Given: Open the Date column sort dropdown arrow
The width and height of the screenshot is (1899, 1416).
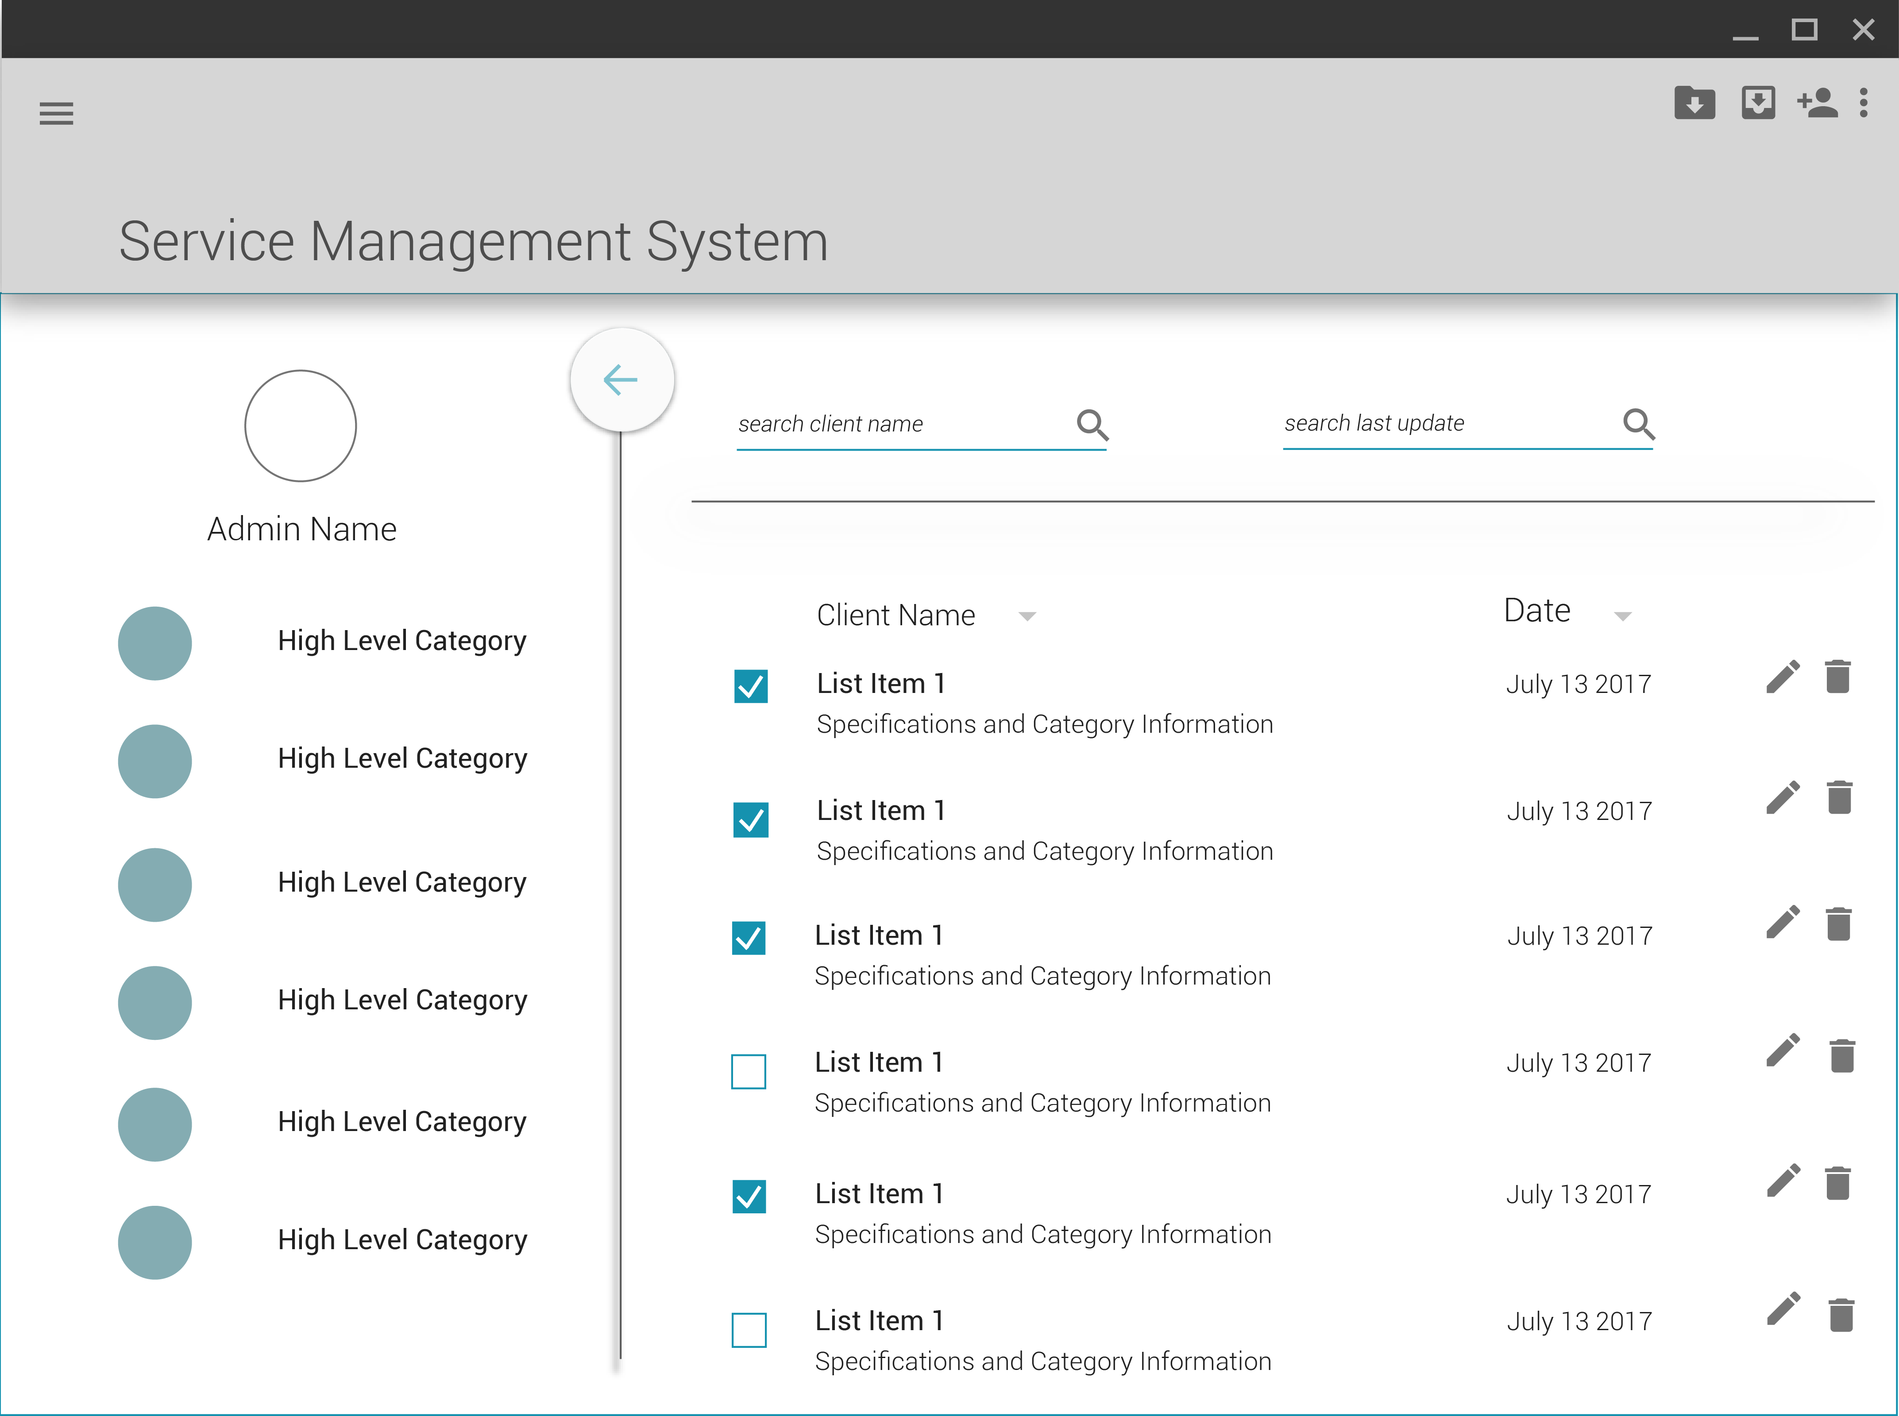Looking at the screenshot, I should tap(1622, 616).
